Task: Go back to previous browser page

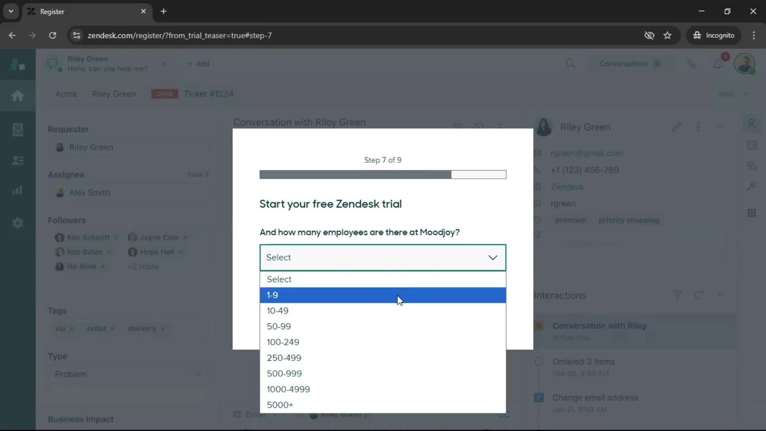Action: pos(12,35)
